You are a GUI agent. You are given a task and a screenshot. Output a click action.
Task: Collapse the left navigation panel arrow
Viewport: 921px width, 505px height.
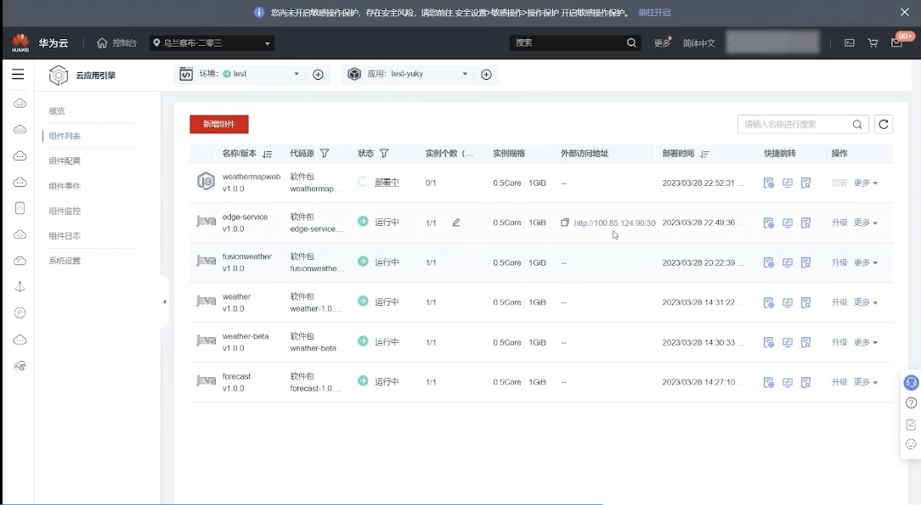click(x=164, y=302)
